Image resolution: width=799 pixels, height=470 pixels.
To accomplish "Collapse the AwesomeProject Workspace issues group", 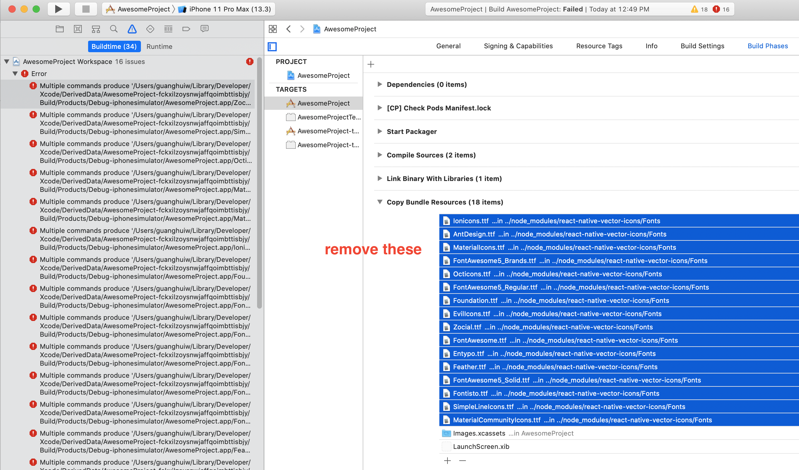I will [x=7, y=62].
